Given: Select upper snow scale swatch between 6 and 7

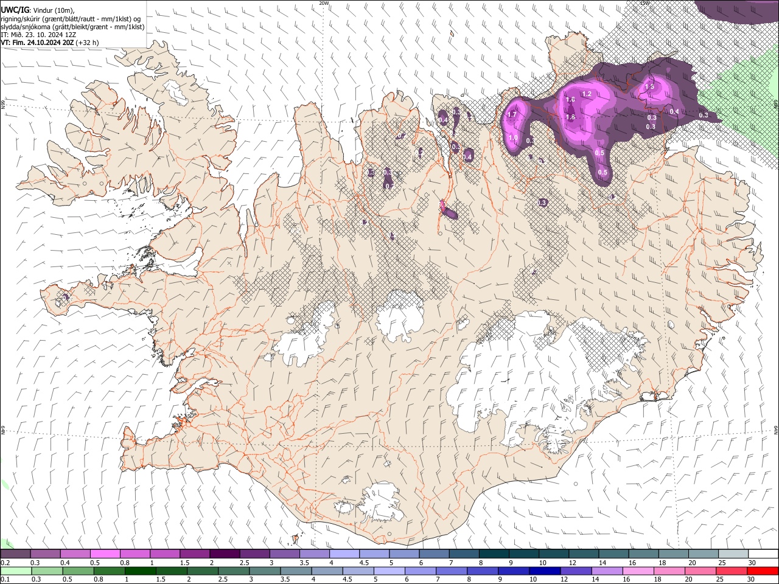Looking at the screenshot, I should [433, 554].
